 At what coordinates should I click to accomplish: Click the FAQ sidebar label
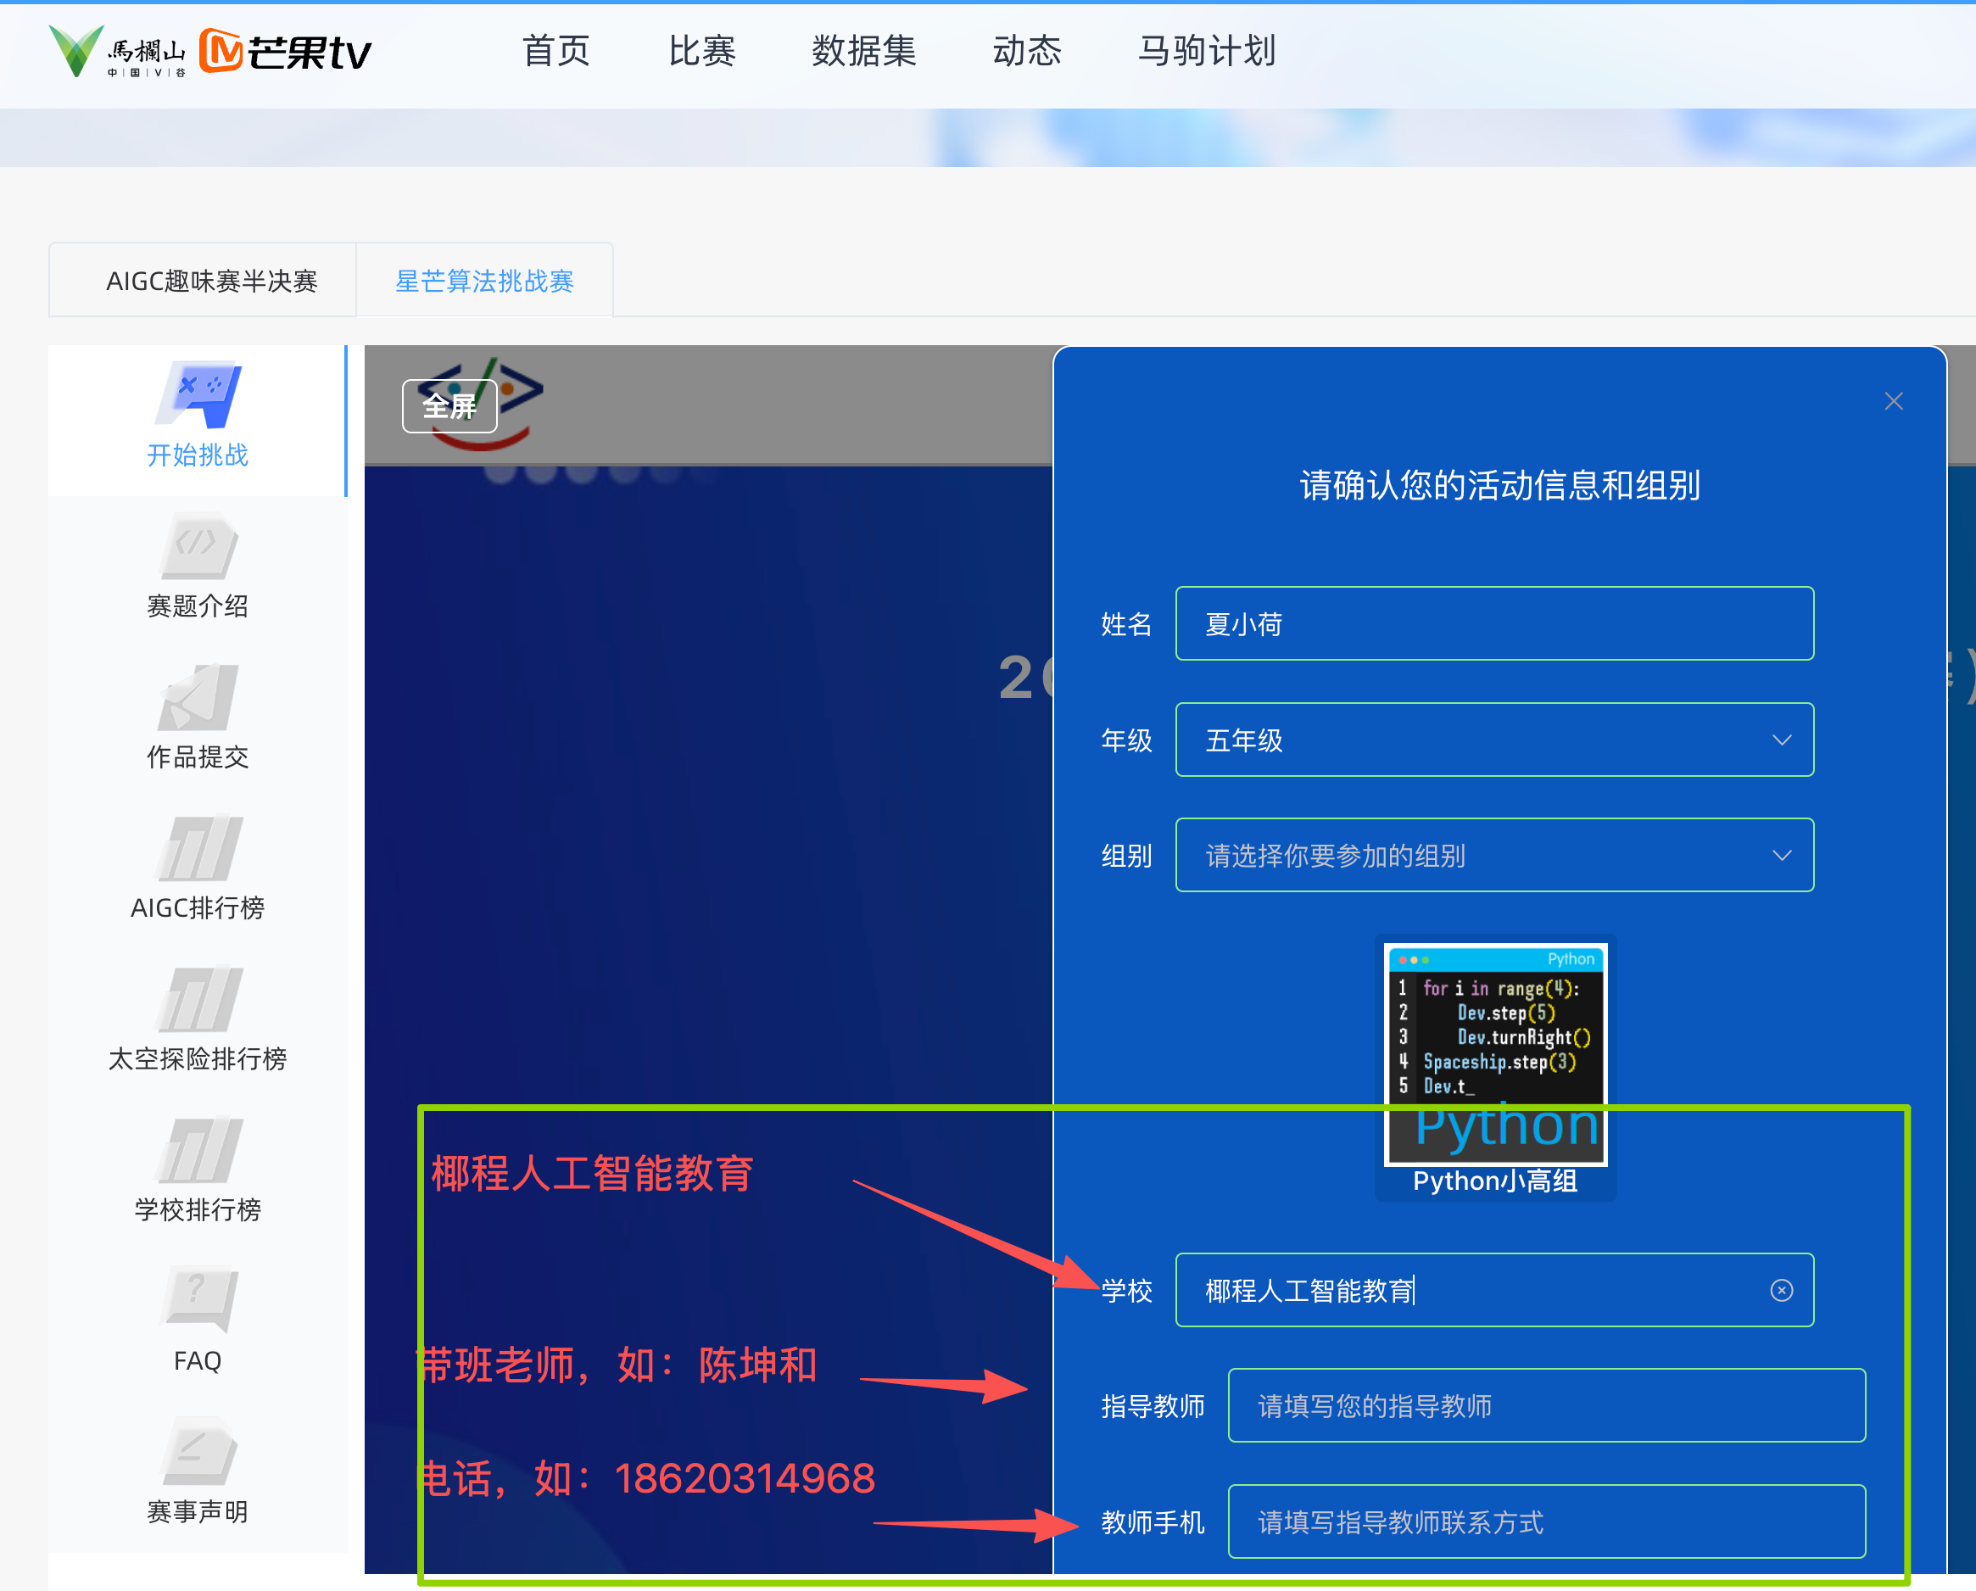click(198, 1361)
